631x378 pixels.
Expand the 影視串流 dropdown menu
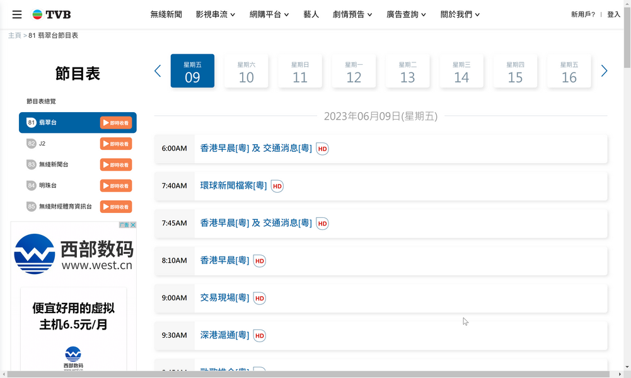click(215, 14)
